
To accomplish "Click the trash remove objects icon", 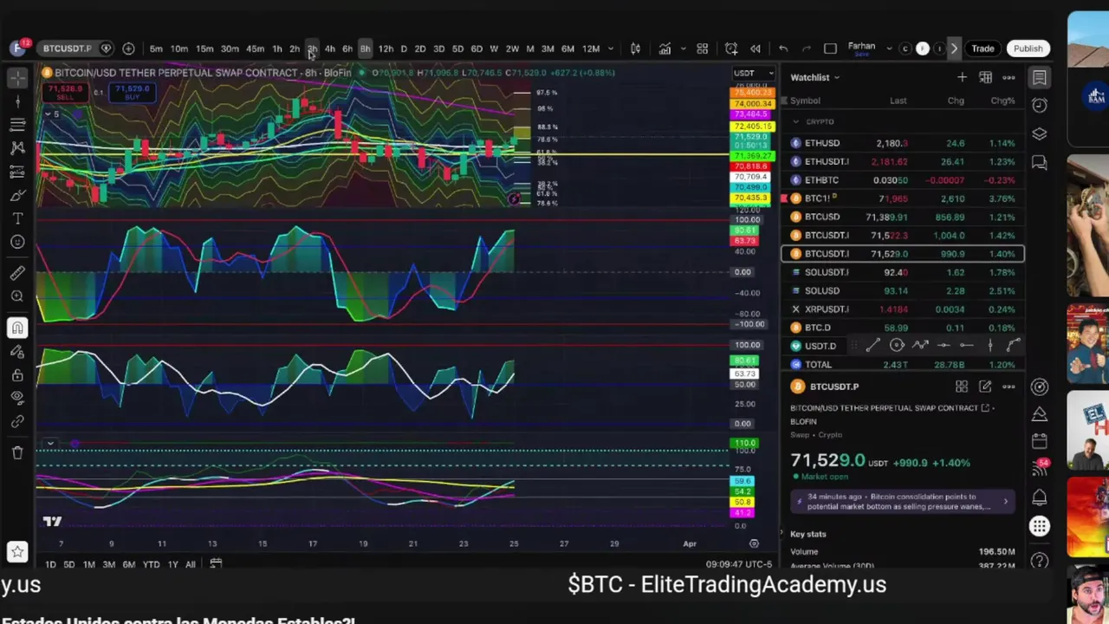I will (17, 452).
